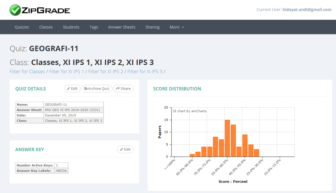The image size is (336, 193).
Task: Filter results for XI IPS 3
Action: pyautogui.click(x=145, y=72)
